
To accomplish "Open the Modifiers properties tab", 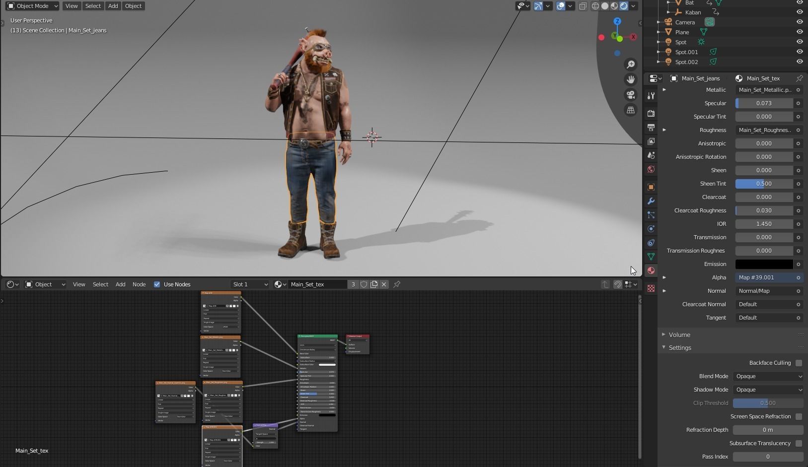I will pos(651,201).
